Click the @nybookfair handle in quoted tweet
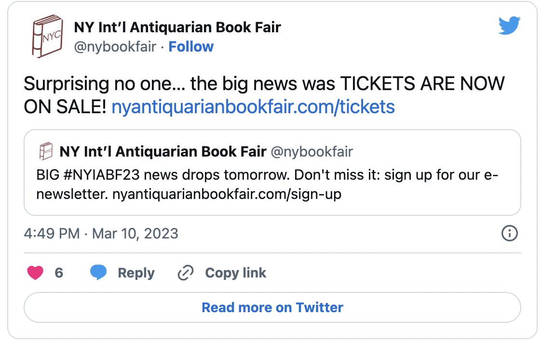 click(312, 152)
